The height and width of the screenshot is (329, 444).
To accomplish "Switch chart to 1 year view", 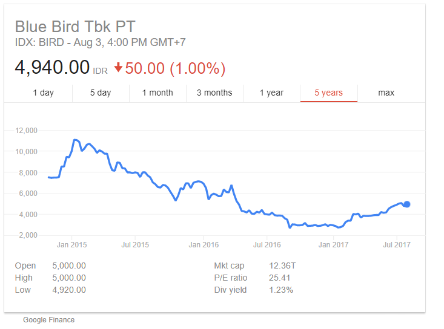I will coord(271,93).
